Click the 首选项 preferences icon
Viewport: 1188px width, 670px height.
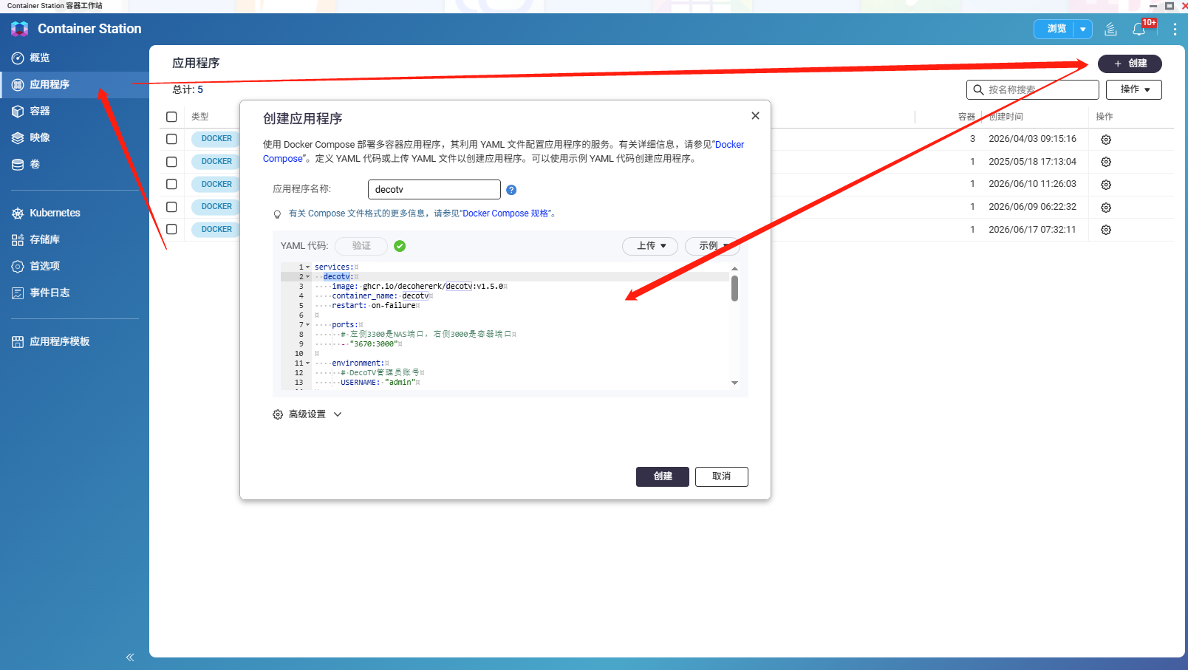(18, 266)
